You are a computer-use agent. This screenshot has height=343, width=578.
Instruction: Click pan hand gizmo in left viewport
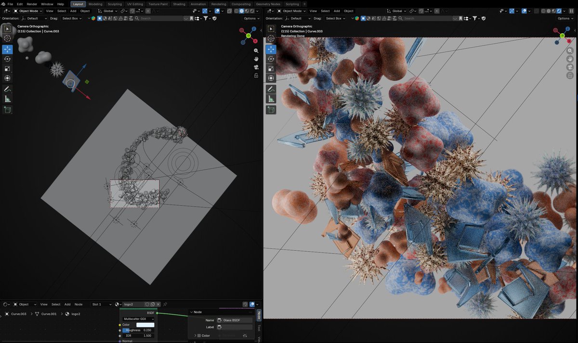tap(256, 59)
